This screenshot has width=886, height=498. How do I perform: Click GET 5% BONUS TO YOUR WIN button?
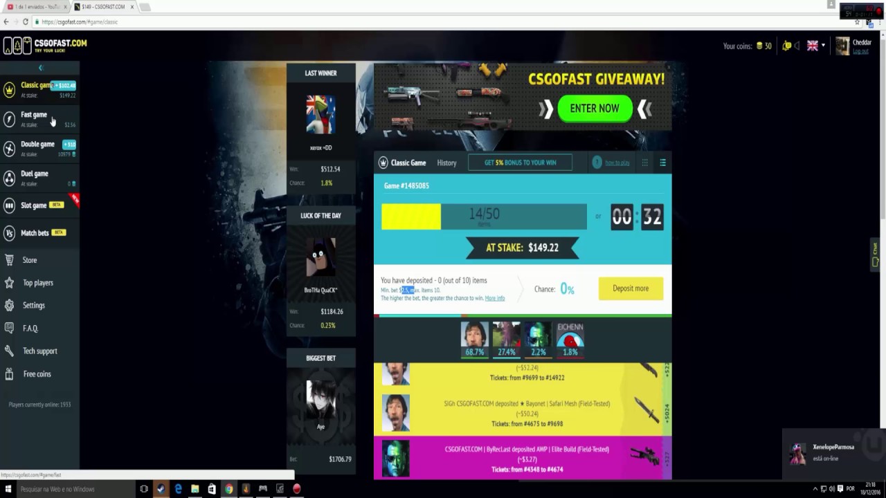[521, 163]
